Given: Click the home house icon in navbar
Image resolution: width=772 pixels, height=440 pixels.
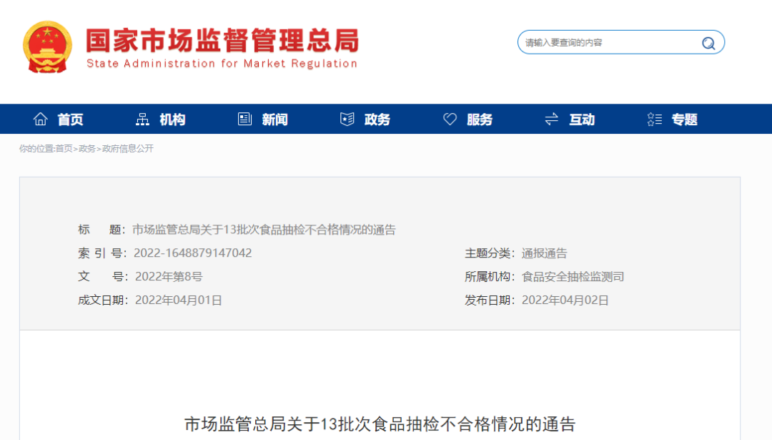Looking at the screenshot, I should 41,119.
